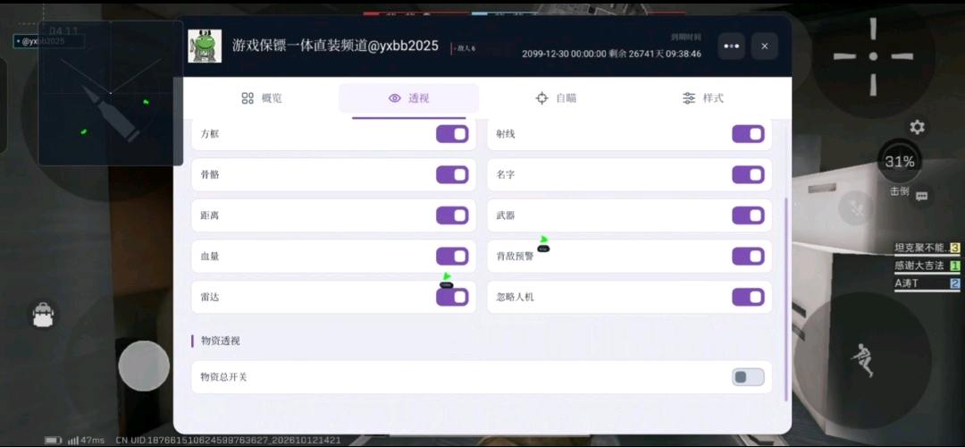Select the 透视 tab
Screen dimensions: 965x447
click(408, 98)
